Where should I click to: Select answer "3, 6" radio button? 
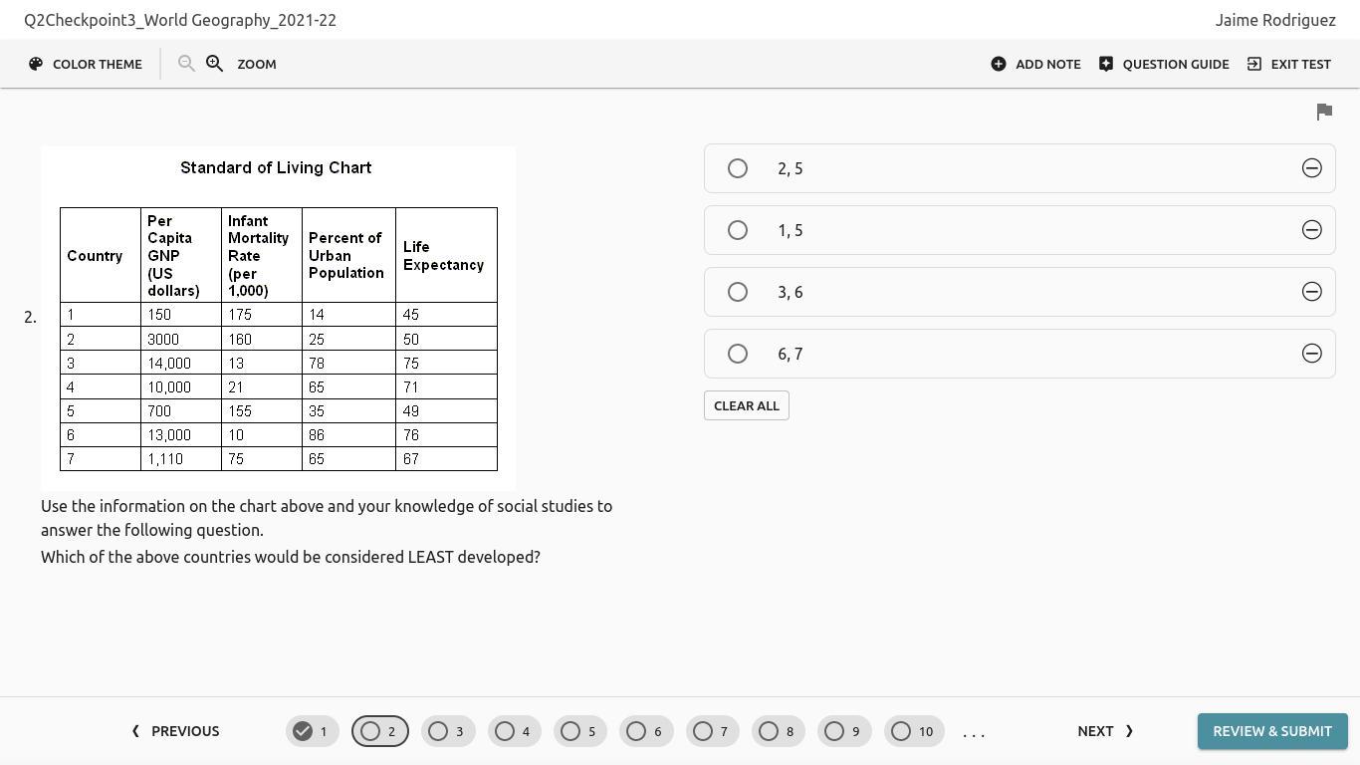point(738,292)
